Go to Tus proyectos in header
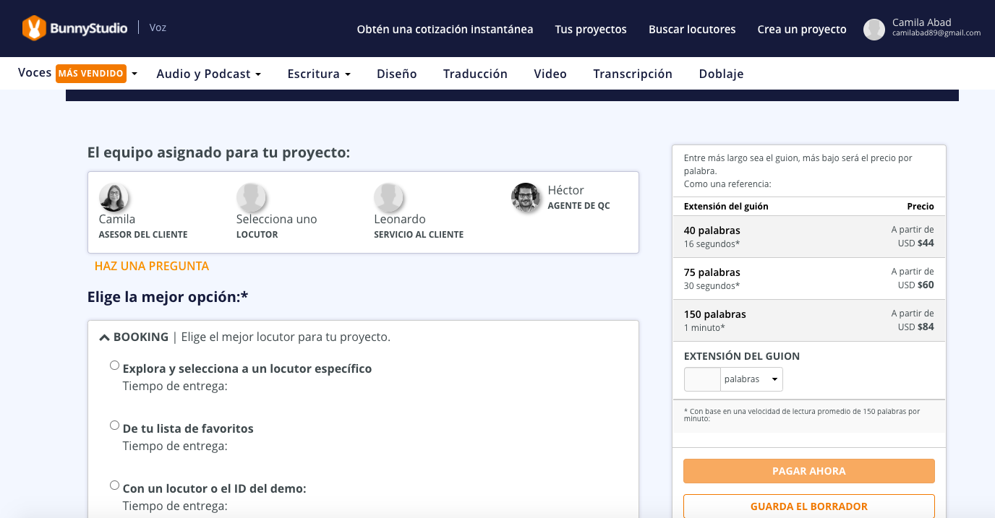The image size is (995, 518). click(591, 30)
